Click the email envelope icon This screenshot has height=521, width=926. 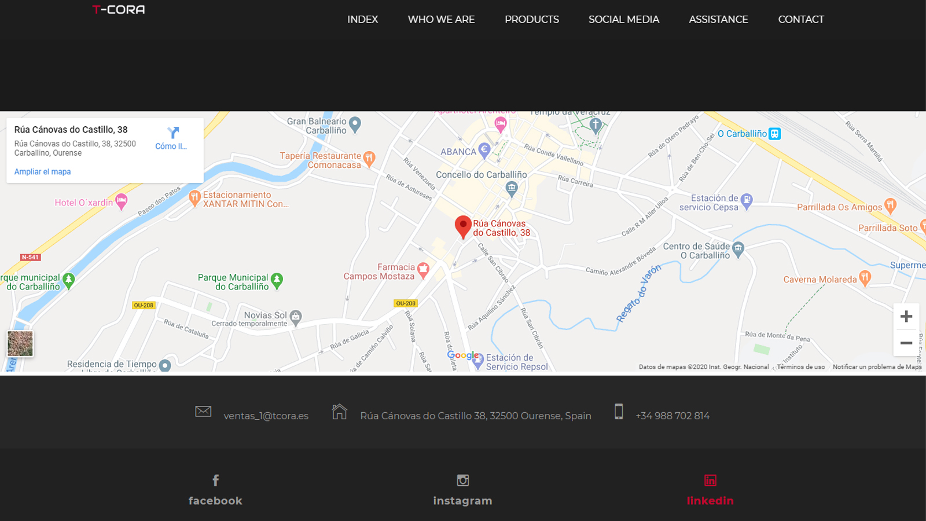(x=203, y=411)
